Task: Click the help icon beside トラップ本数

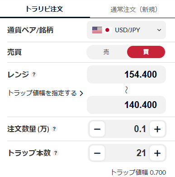Action: pyautogui.click(x=56, y=153)
